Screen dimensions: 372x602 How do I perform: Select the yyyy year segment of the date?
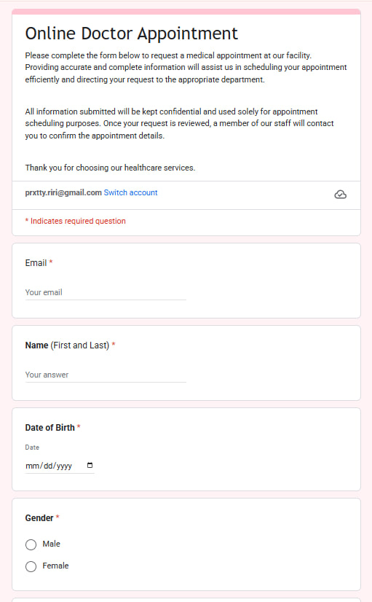click(x=64, y=466)
